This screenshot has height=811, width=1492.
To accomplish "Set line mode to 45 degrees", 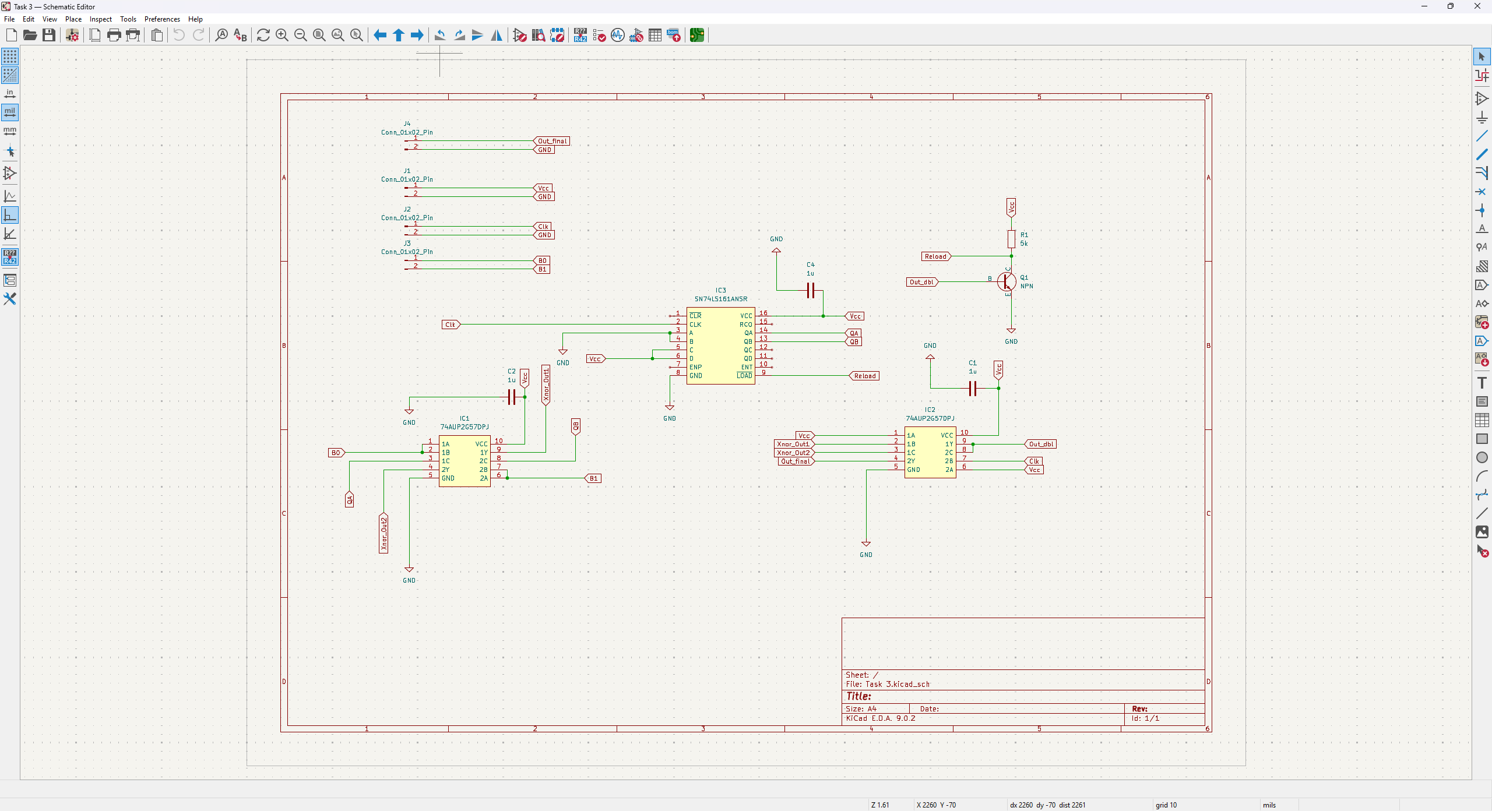I will tap(10, 234).
